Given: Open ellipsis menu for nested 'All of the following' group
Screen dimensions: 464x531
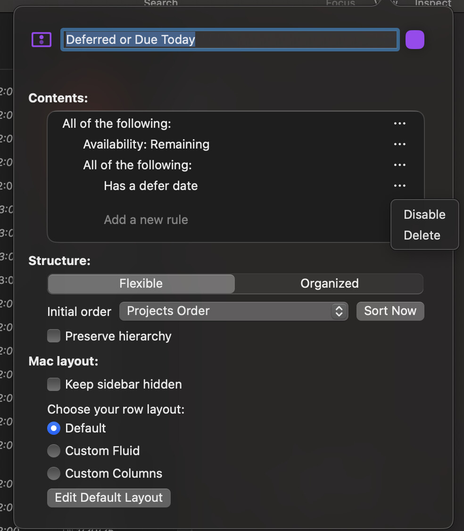Looking at the screenshot, I should 399,165.
